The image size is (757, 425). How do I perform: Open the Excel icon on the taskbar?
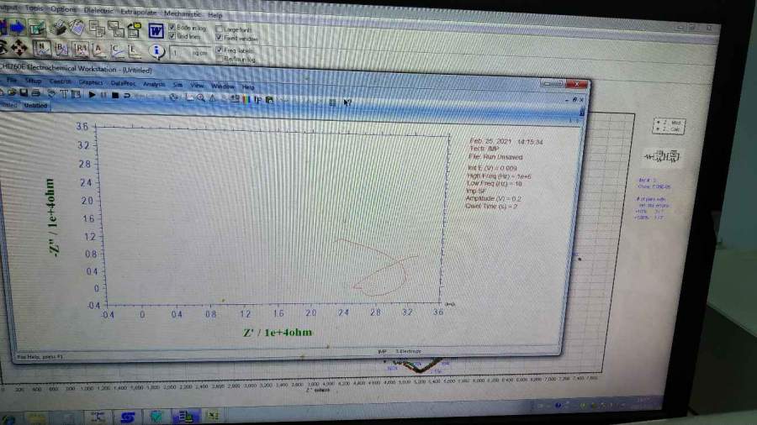click(213, 415)
